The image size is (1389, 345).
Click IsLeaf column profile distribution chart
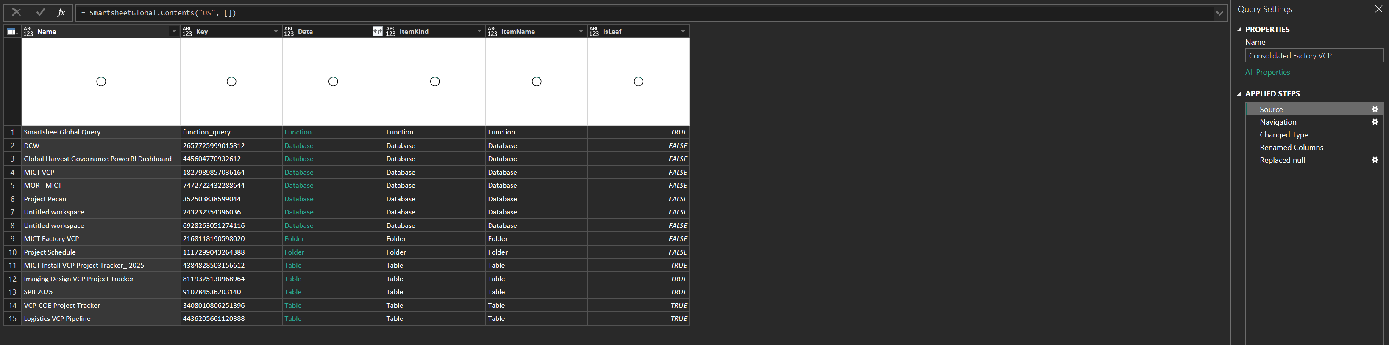pos(638,81)
